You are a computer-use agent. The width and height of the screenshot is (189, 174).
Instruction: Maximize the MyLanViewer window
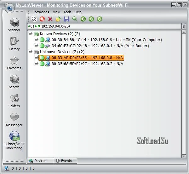179,5
